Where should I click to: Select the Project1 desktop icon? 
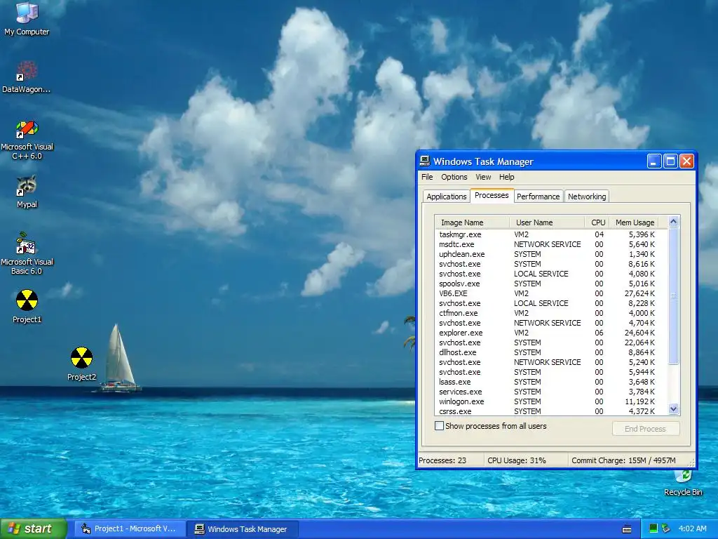tap(27, 306)
